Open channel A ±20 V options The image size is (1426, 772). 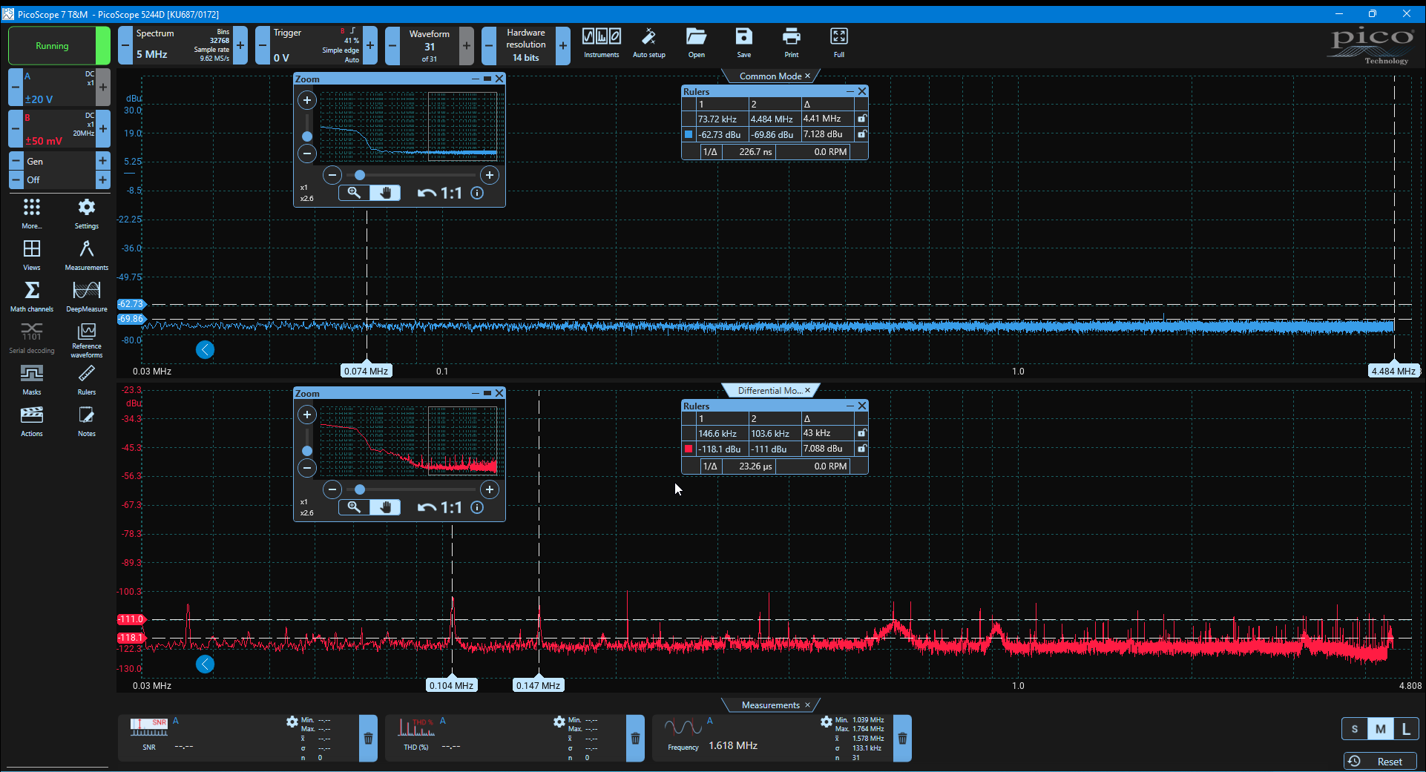pos(59,87)
